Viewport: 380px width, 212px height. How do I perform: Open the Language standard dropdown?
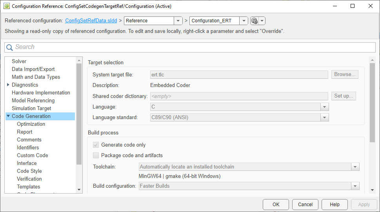[x=324, y=117]
